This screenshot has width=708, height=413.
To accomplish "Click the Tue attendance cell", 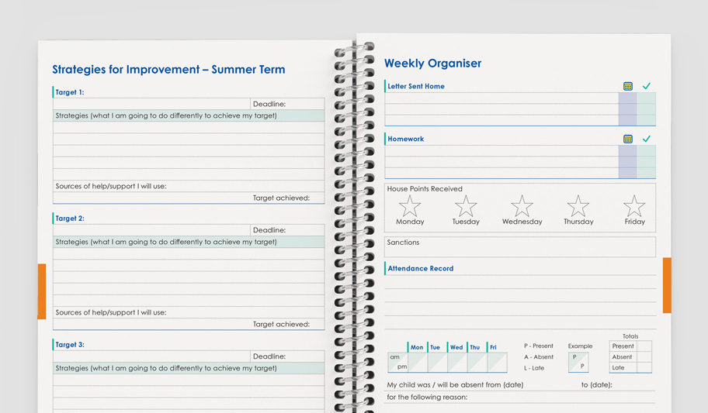I will (438, 363).
